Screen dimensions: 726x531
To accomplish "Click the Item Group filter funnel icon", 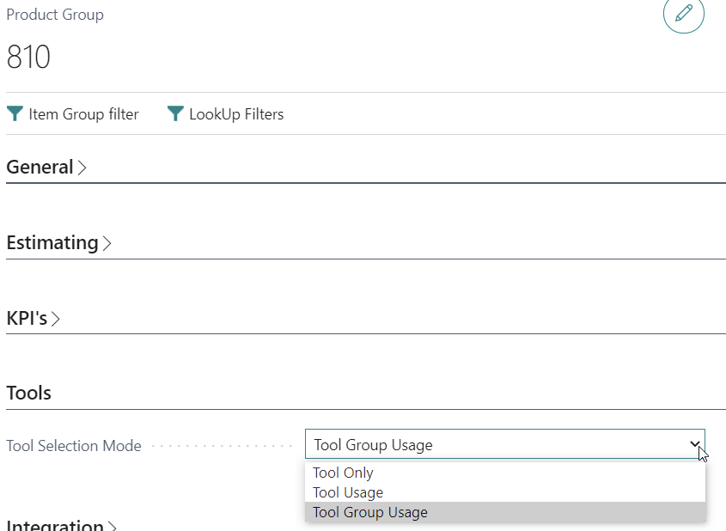I will coord(15,113).
